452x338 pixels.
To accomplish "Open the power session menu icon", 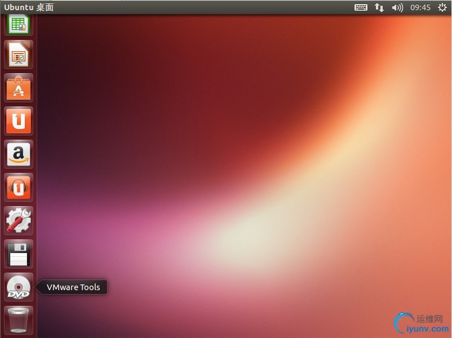I will click(442, 7).
